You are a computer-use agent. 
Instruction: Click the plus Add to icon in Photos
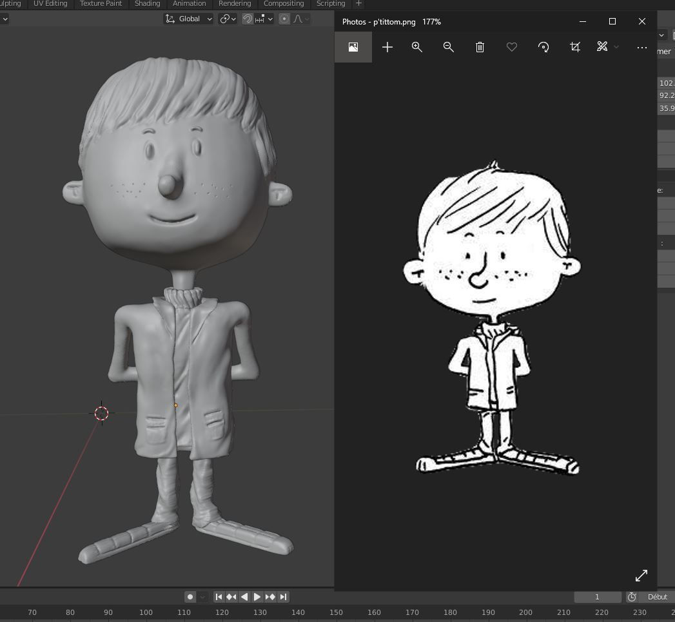pos(387,47)
